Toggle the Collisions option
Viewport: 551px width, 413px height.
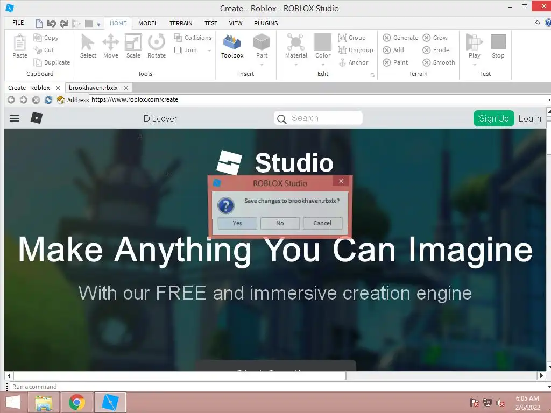(193, 38)
